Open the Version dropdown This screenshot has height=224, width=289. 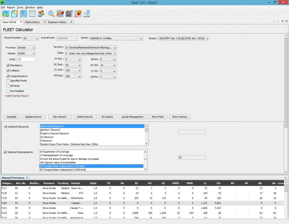[184, 38]
